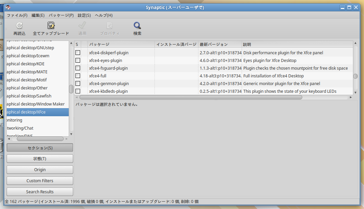Click the 全てアップグレード upgrade-all icon

tap(51, 25)
